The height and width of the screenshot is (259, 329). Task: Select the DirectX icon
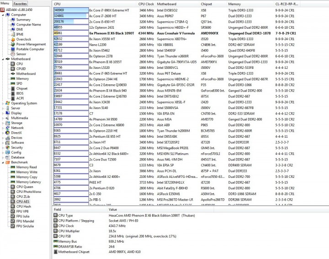(x=8, y=133)
